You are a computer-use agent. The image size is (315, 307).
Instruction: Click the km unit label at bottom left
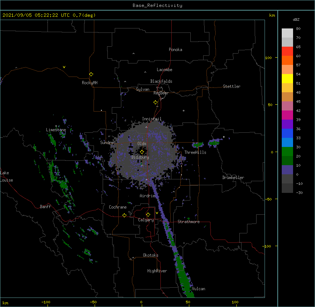coord(5,303)
